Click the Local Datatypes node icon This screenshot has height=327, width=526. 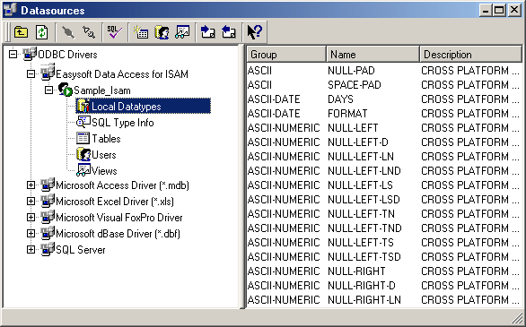pyautogui.click(x=83, y=106)
